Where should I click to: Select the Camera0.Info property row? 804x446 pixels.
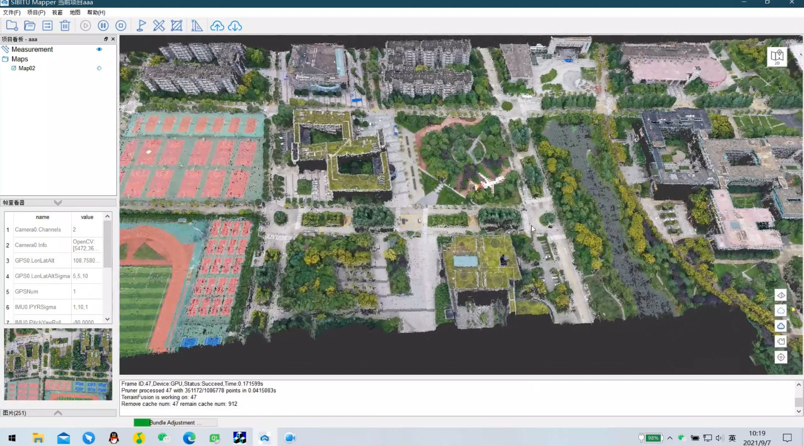54,245
